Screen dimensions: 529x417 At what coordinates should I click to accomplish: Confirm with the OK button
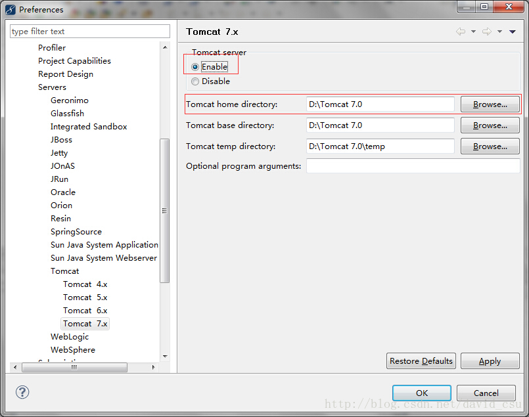[422, 393]
